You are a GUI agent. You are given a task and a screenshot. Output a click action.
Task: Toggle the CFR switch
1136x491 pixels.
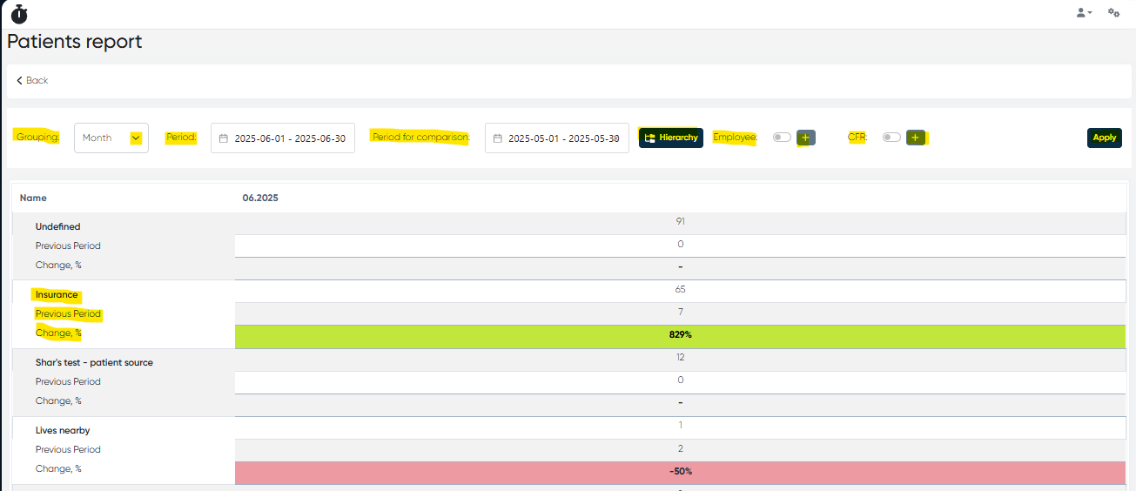891,138
